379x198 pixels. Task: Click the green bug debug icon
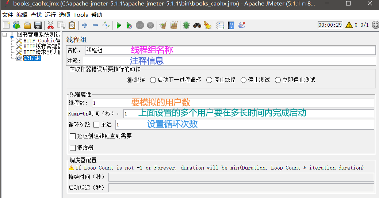point(186,25)
